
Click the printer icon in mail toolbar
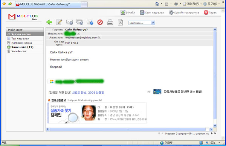click(110, 22)
